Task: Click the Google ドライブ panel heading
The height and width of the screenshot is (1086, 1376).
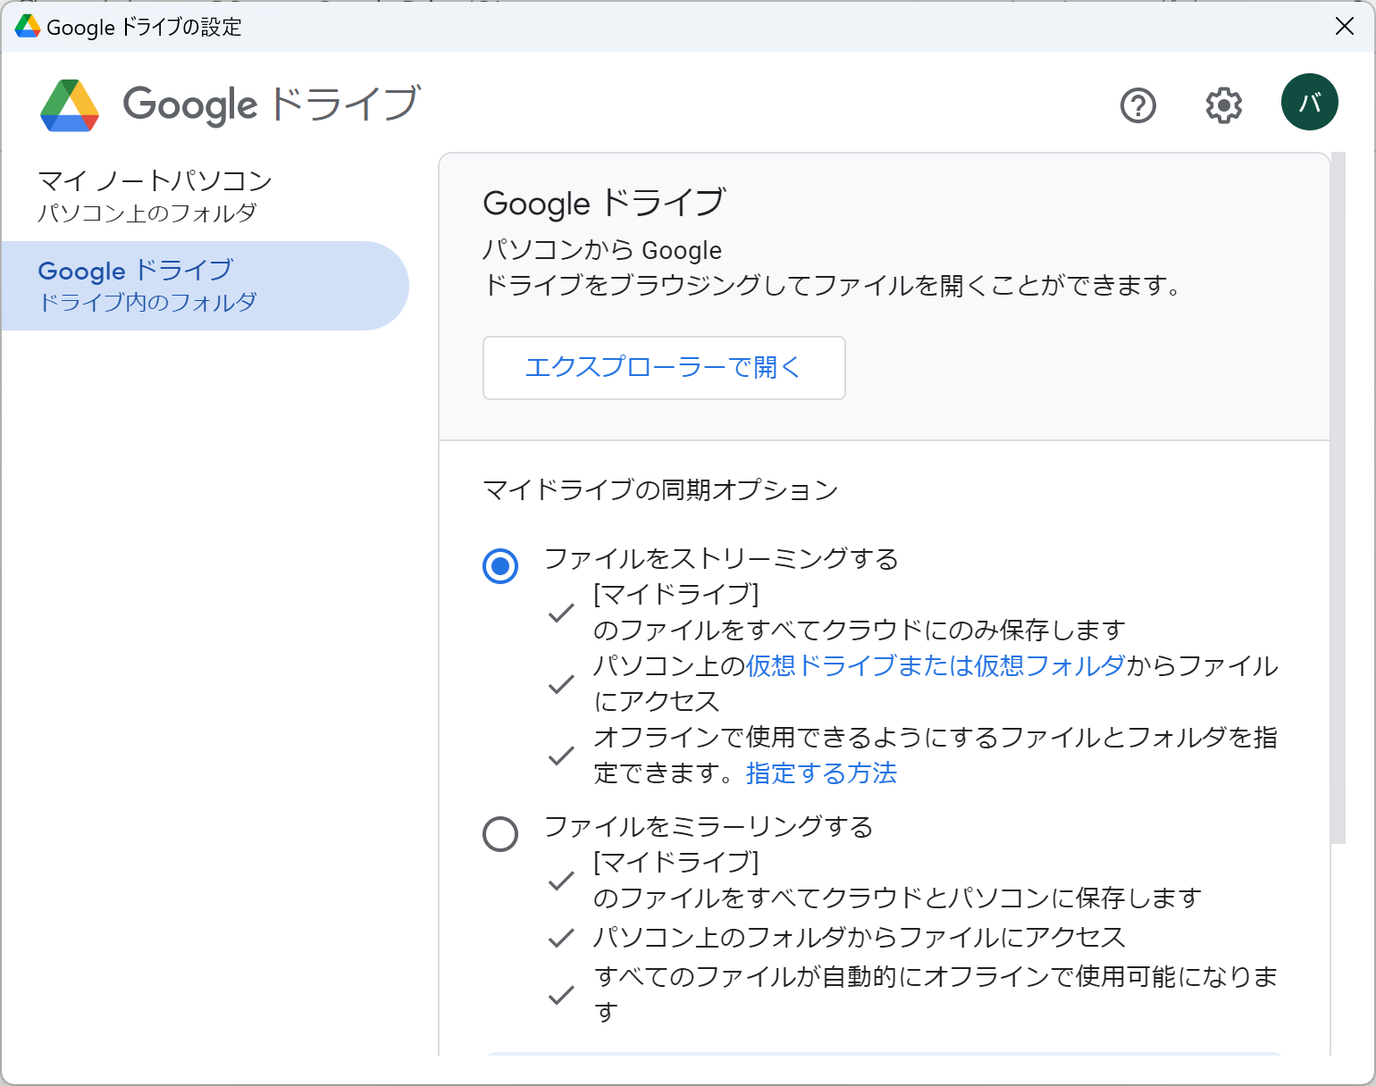Action: (604, 204)
